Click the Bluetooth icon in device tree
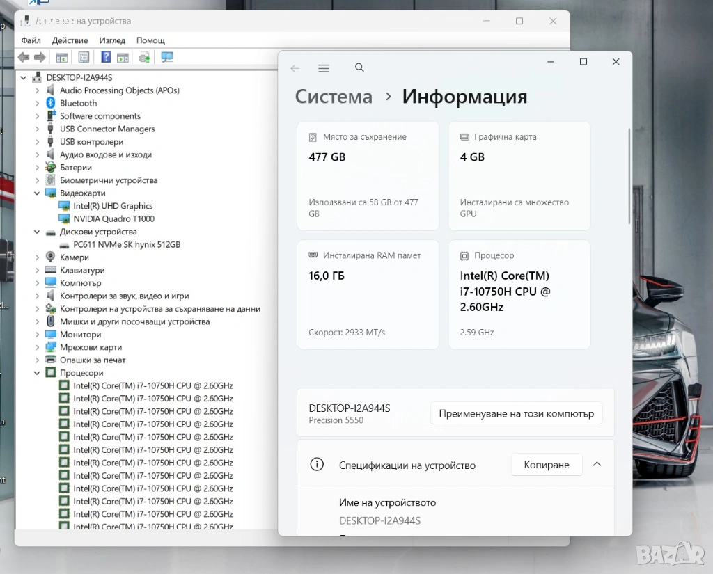The width and height of the screenshot is (713, 574). pos(51,103)
